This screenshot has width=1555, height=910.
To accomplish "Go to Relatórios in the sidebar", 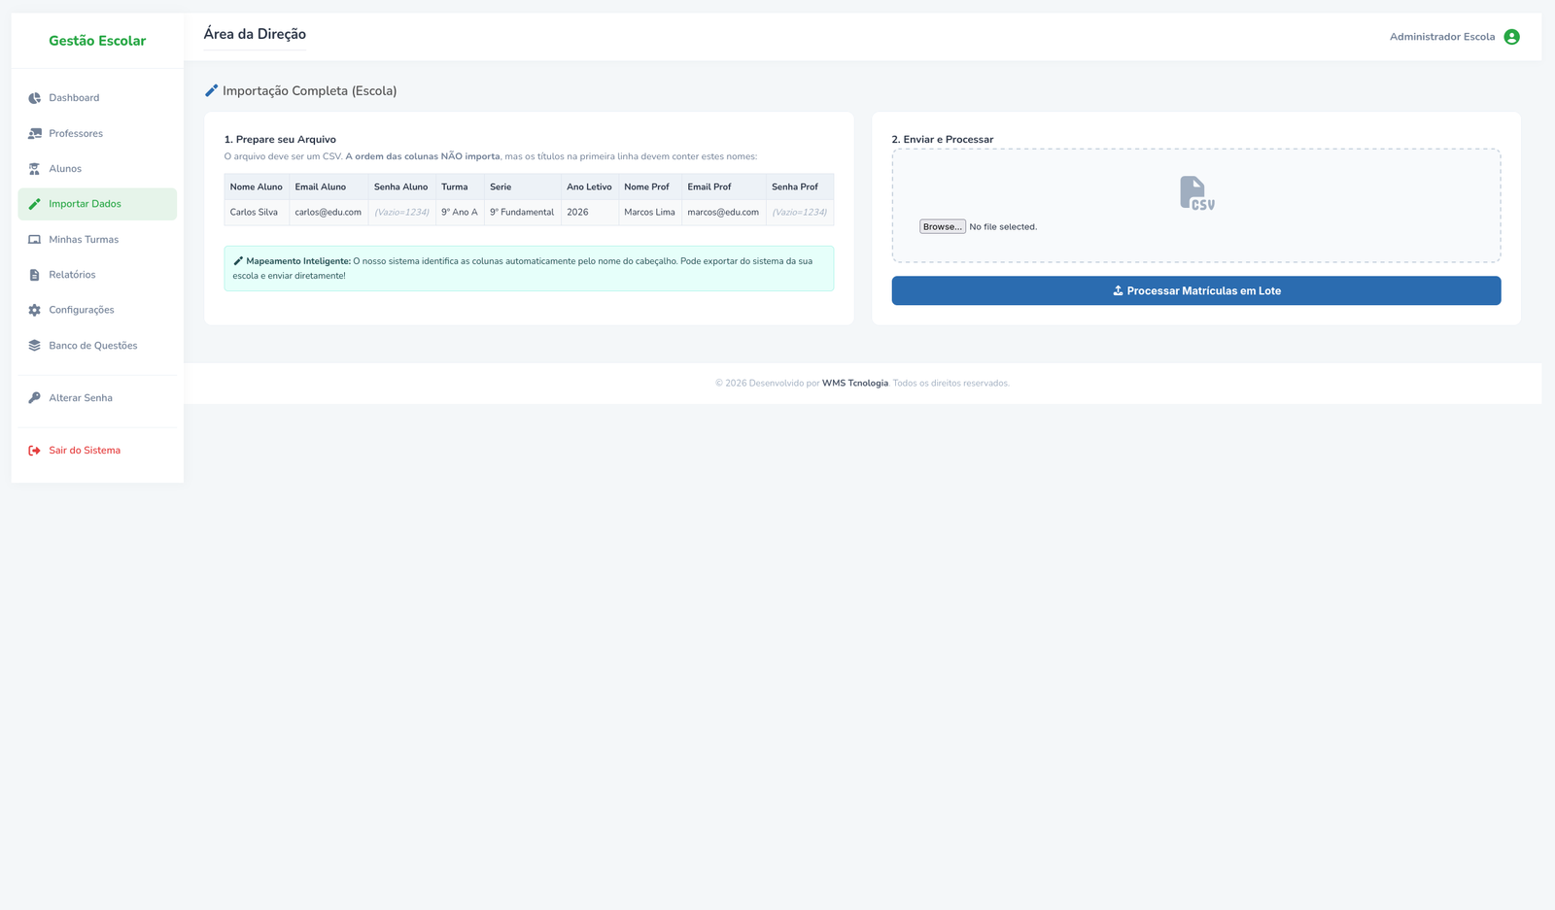I will pyautogui.click(x=72, y=275).
